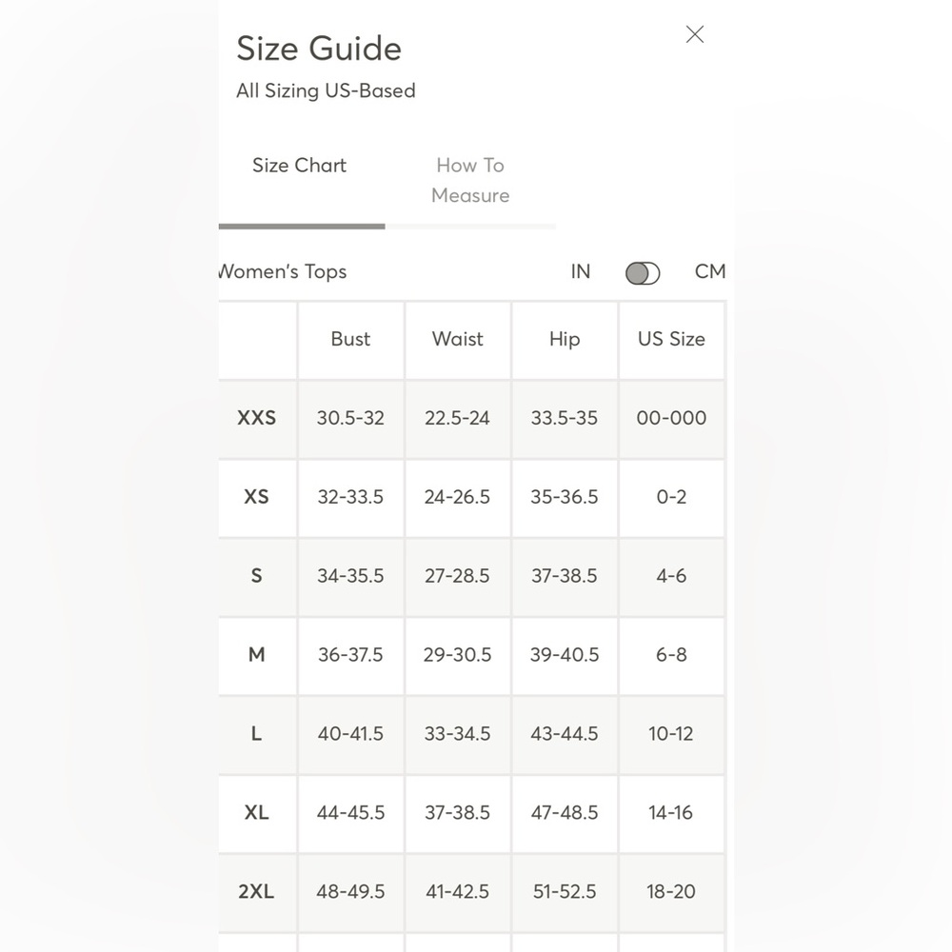The image size is (952, 952).
Task: Toggle the IN/CM unit switch
Action: pyautogui.click(x=643, y=273)
